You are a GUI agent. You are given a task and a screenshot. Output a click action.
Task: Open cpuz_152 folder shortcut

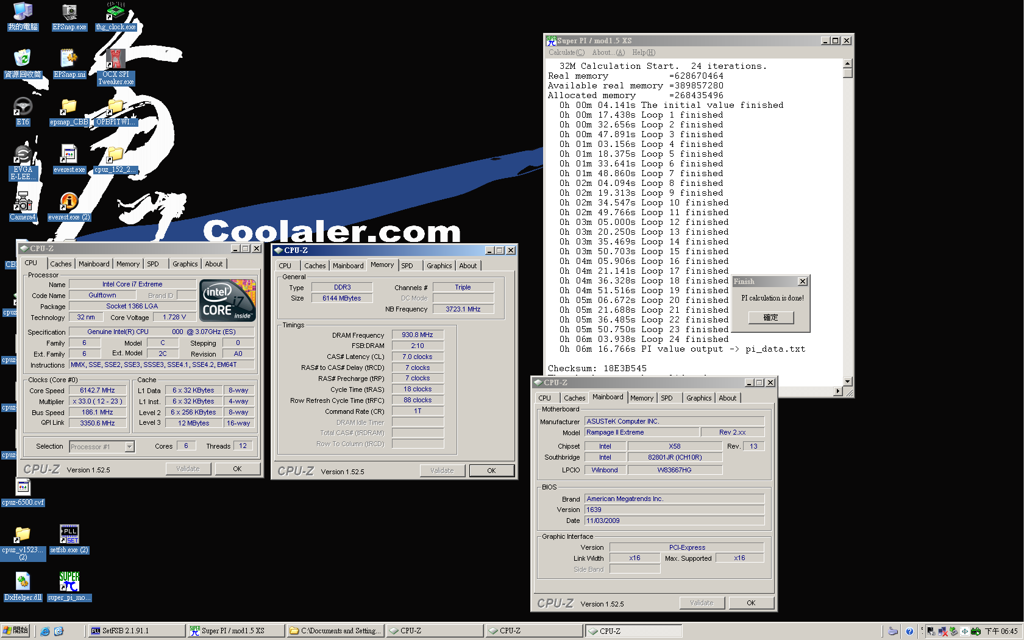pyautogui.click(x=116, y=159)
